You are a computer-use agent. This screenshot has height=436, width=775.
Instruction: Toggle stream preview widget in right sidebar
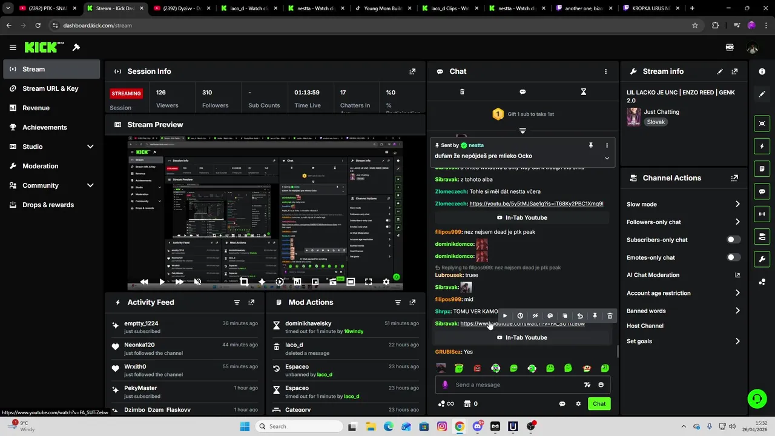pos(762,124)
